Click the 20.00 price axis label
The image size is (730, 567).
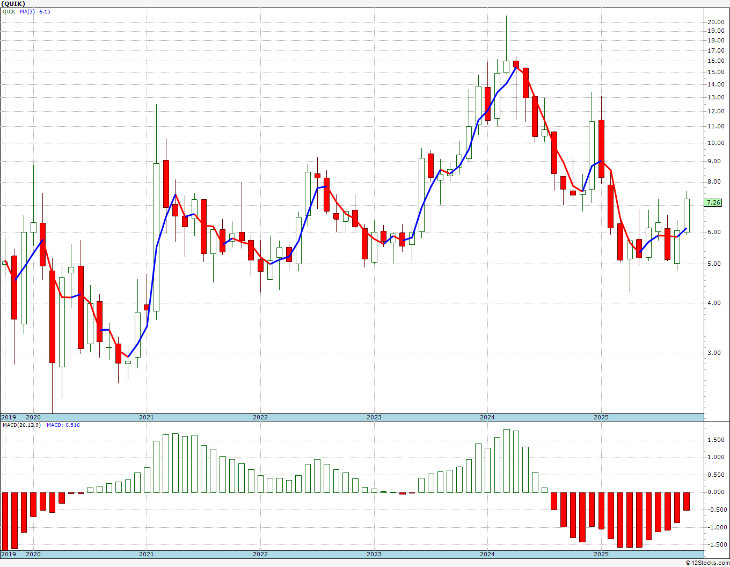(x=716, y=22)
